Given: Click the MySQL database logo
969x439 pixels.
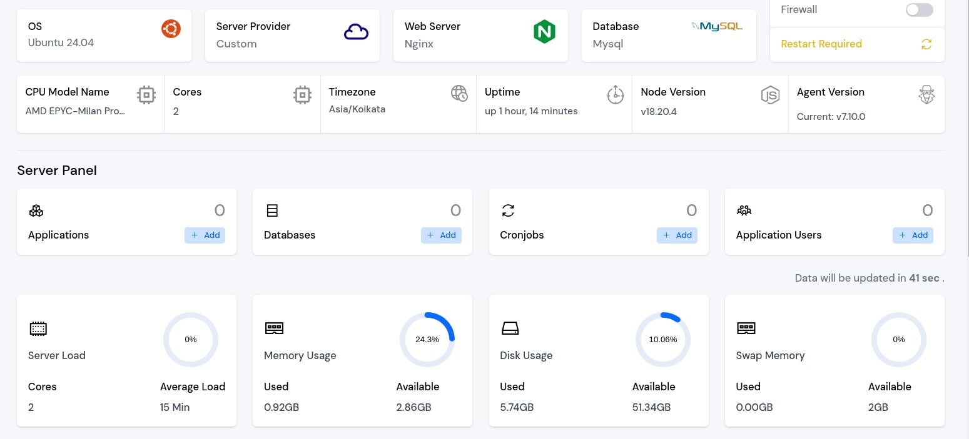Looking at the screenshot, I should coord(717,26).
